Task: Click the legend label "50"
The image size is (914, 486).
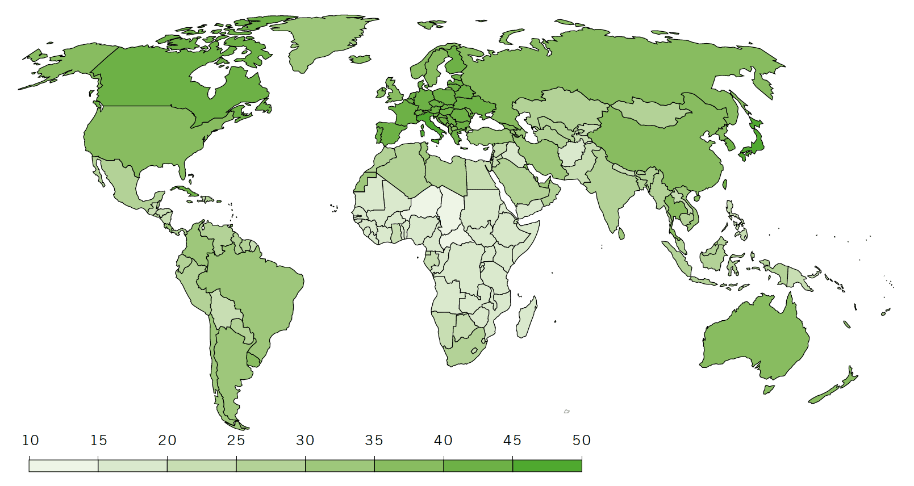Action: coord(582,440)
